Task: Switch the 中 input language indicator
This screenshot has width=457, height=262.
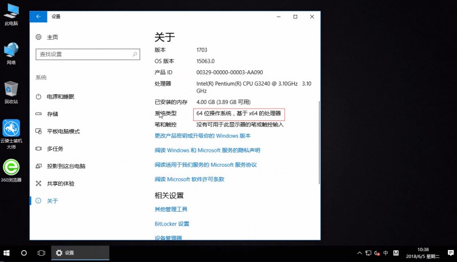Action: point(386,253)
